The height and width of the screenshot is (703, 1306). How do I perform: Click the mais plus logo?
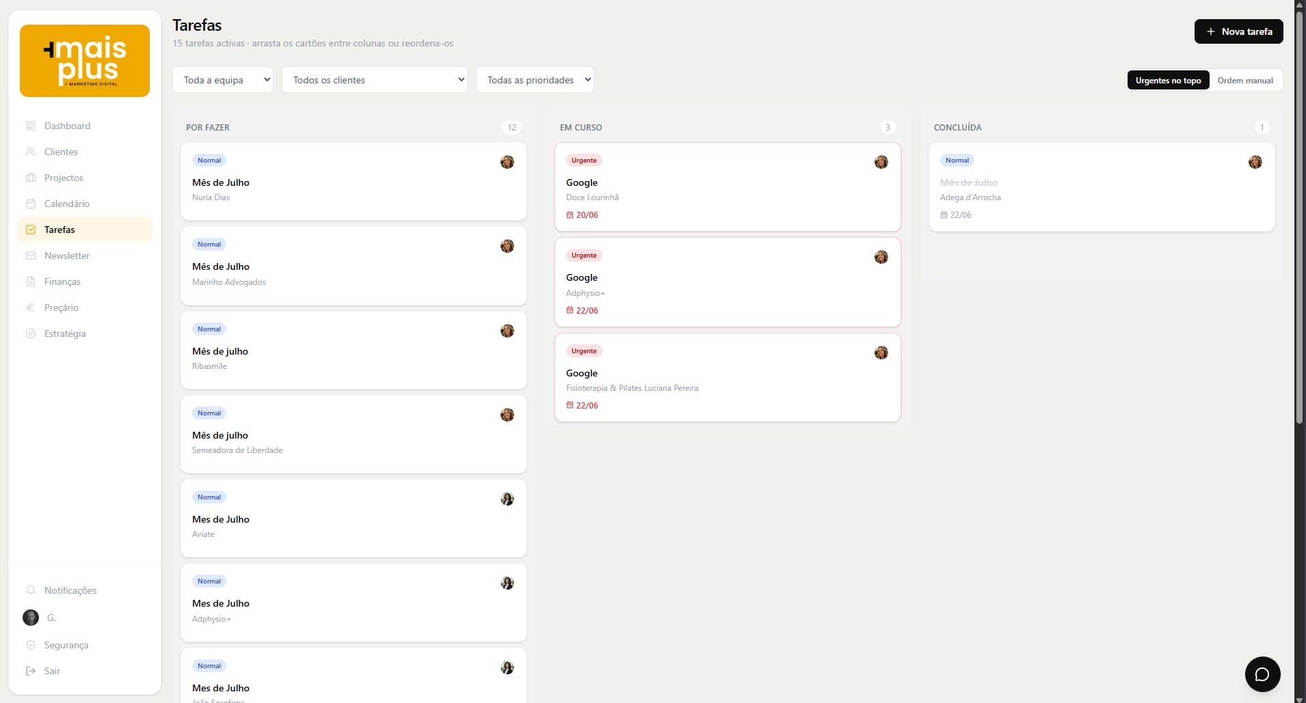[85, 61]
